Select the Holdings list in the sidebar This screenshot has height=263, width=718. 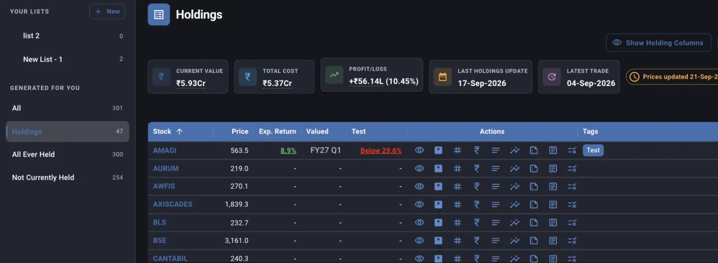pos(68,132)
